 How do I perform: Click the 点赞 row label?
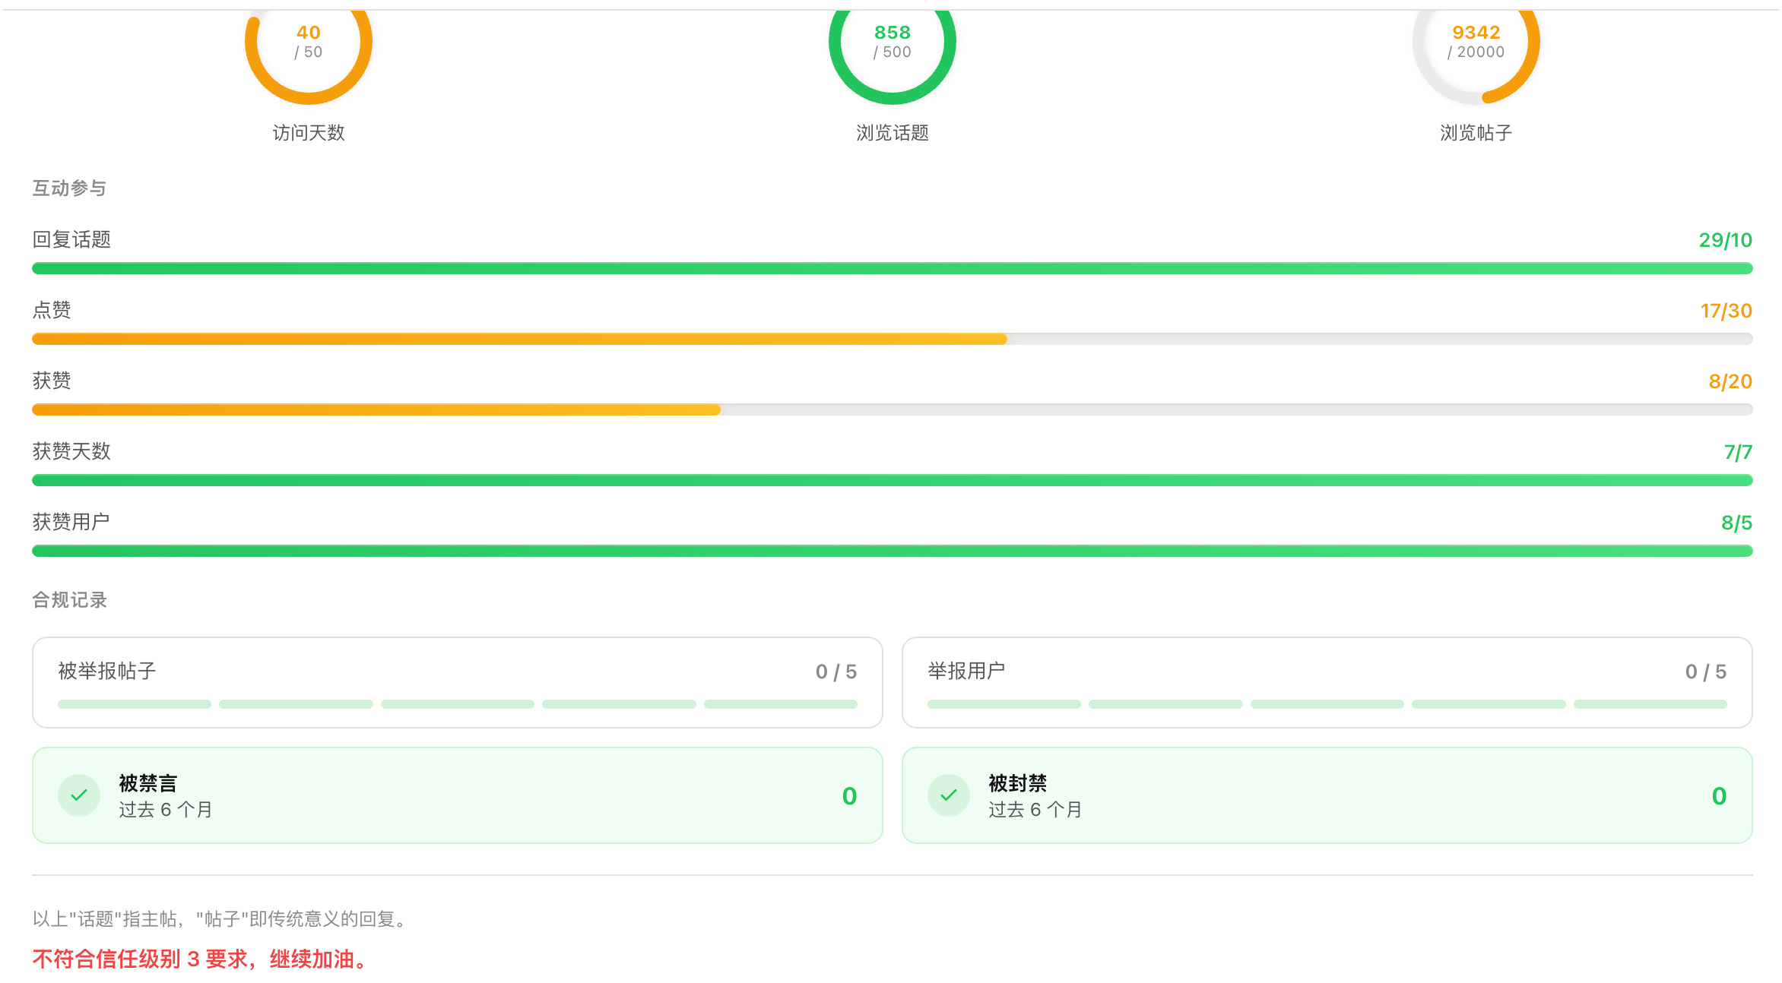[x=52, y=310]
